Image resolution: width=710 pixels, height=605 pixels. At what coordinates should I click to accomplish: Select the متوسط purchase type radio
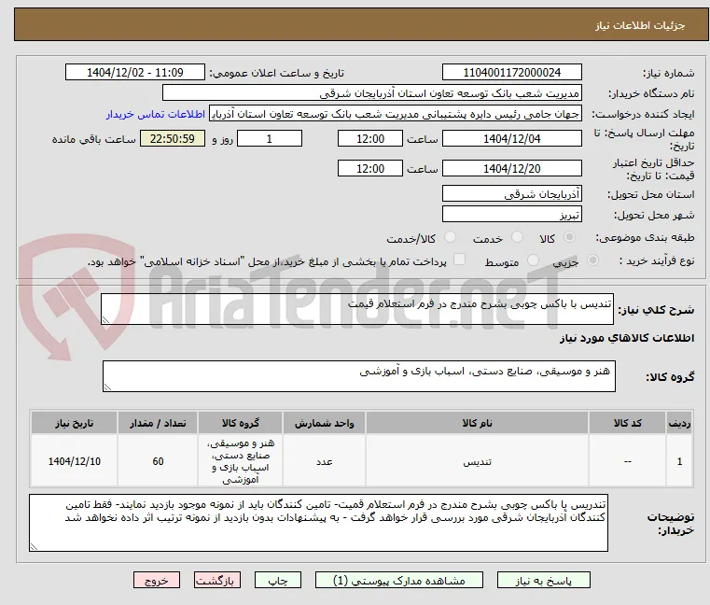pyautogui.click(x=533, y=260)
